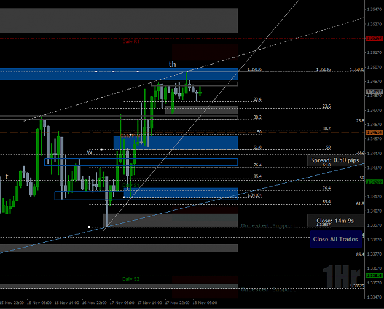Click the orange 1.34614 pivot price tag

pyautogui.click(x=374, y=133)
